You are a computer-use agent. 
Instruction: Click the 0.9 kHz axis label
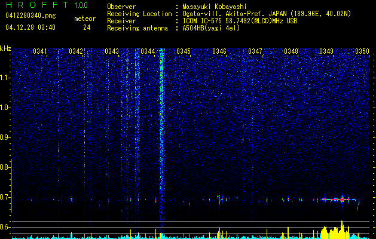[5, 137]
